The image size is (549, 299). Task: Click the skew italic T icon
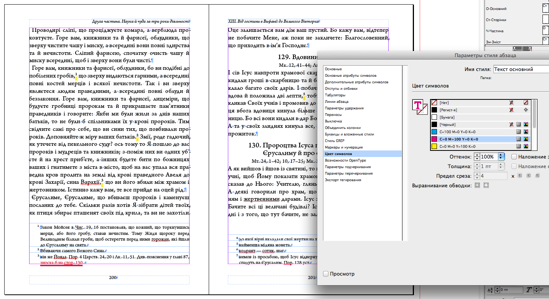pyautogui.click(x=529, y=290)
